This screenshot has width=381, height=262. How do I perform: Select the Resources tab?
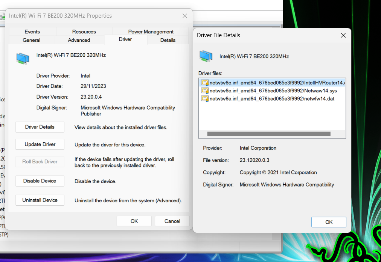pos(84,32)
